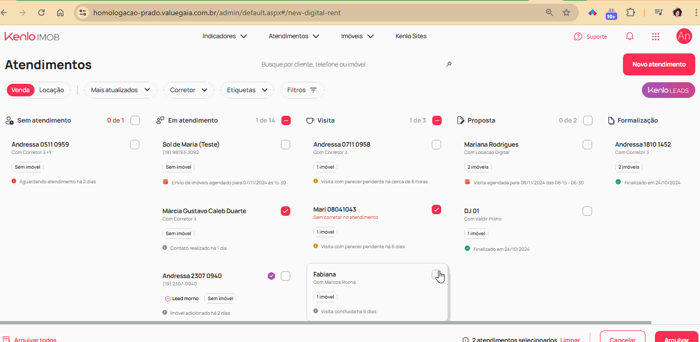Viewport: 700px width, 342px height.
Task: Click the Sem atendimento column icon
Action: pyautogui.click(x=9, y=120)
